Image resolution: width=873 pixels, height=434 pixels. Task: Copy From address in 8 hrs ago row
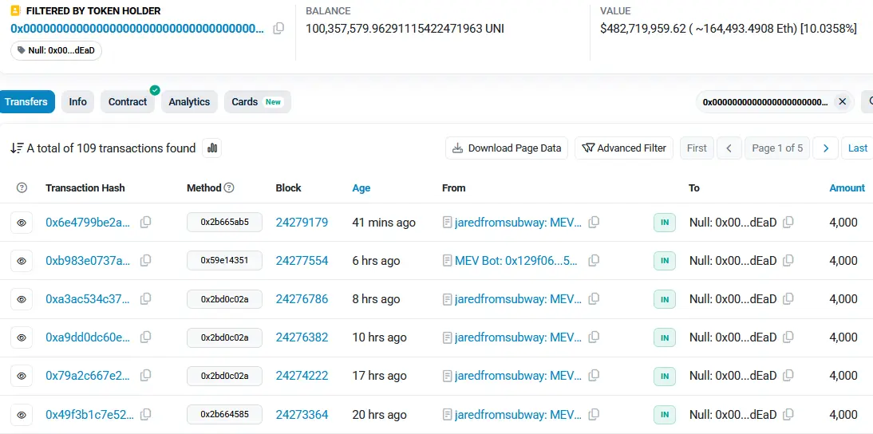(594, 299)
